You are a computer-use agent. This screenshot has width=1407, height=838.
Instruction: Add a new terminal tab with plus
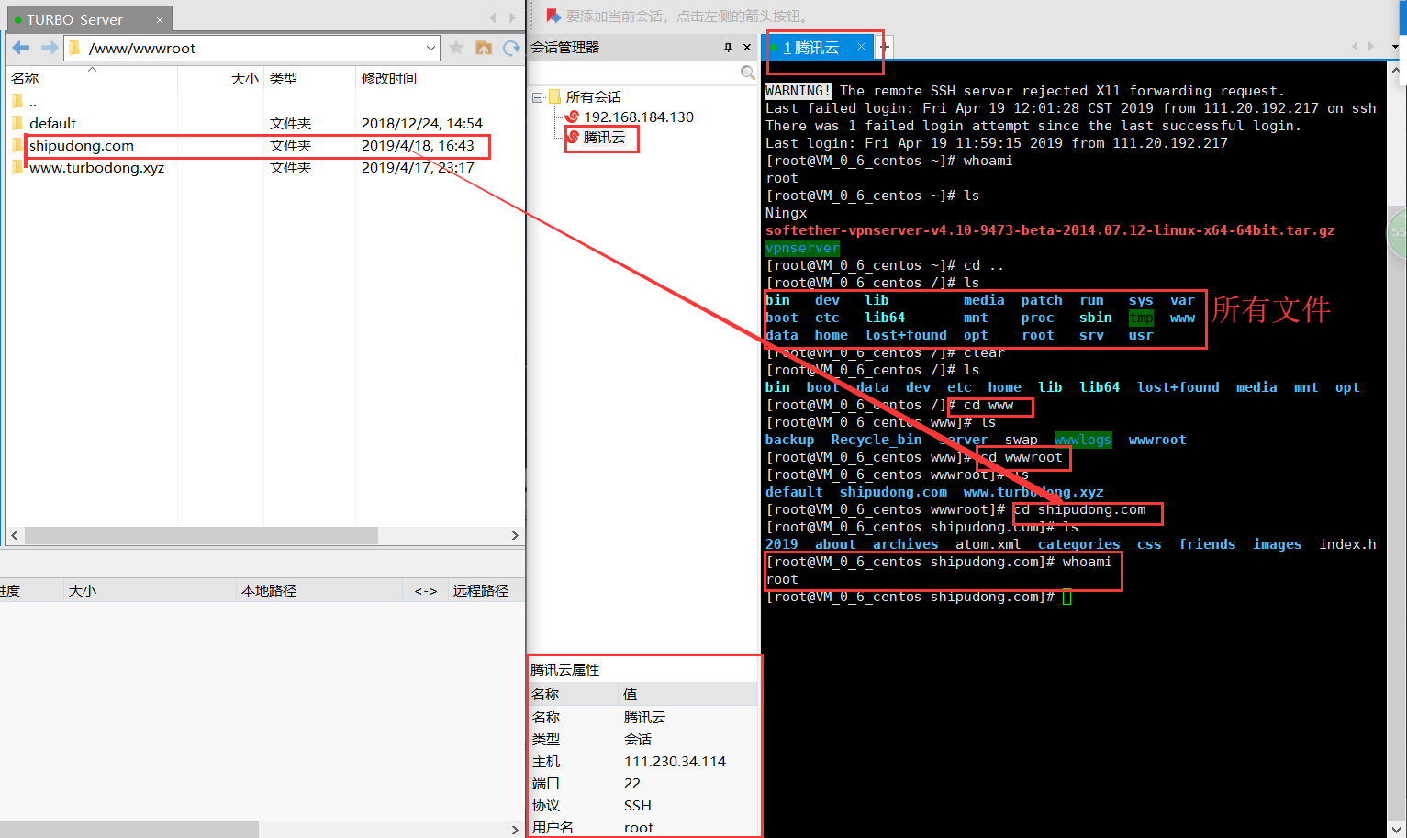click(884, 47)
